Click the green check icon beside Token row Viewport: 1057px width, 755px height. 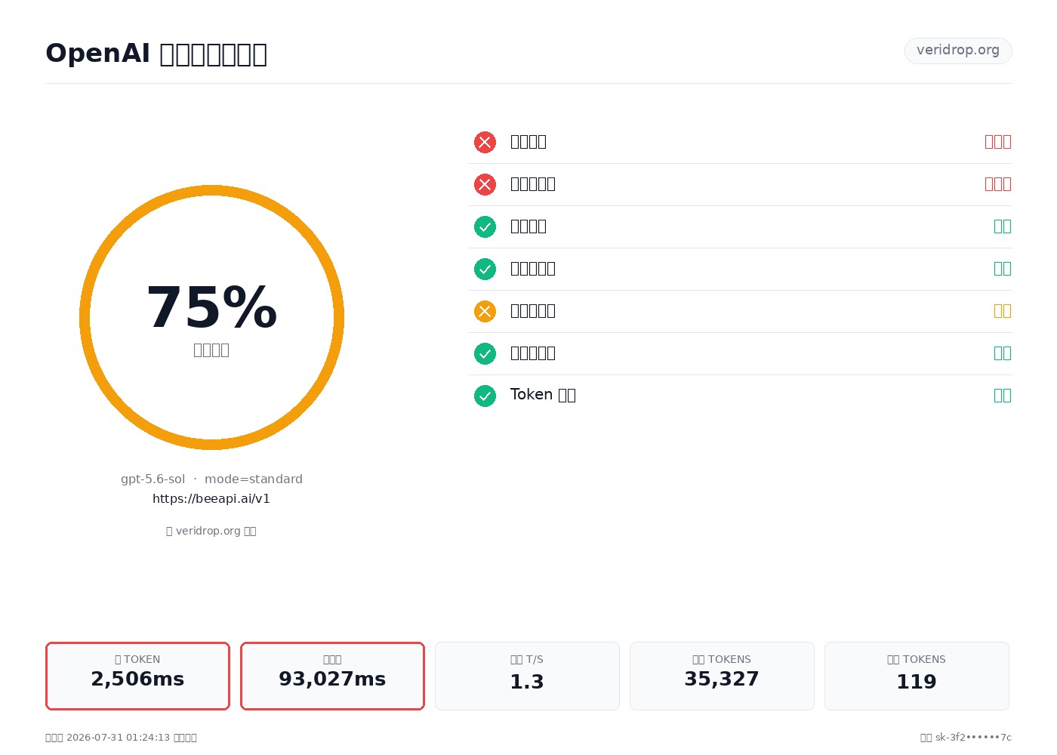[x=485, y=396]
